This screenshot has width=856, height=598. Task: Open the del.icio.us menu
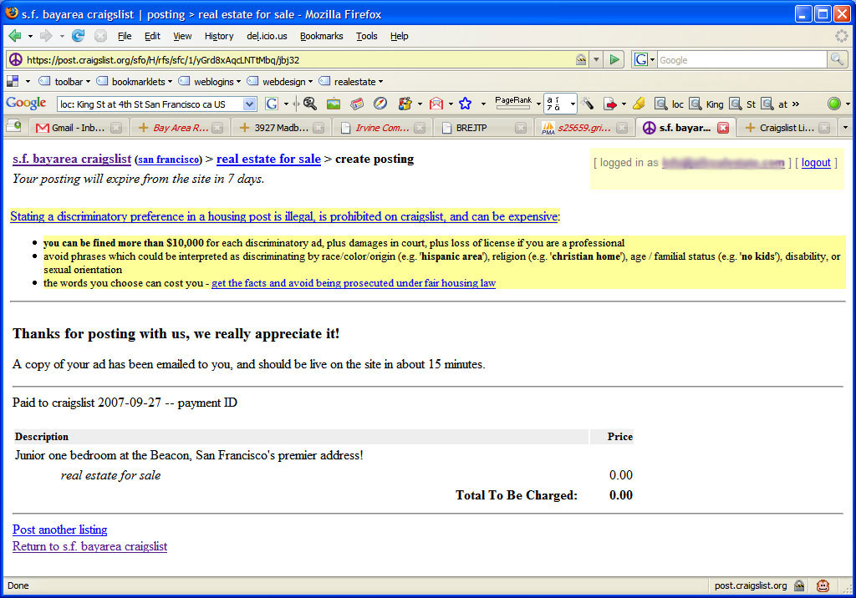267,36
